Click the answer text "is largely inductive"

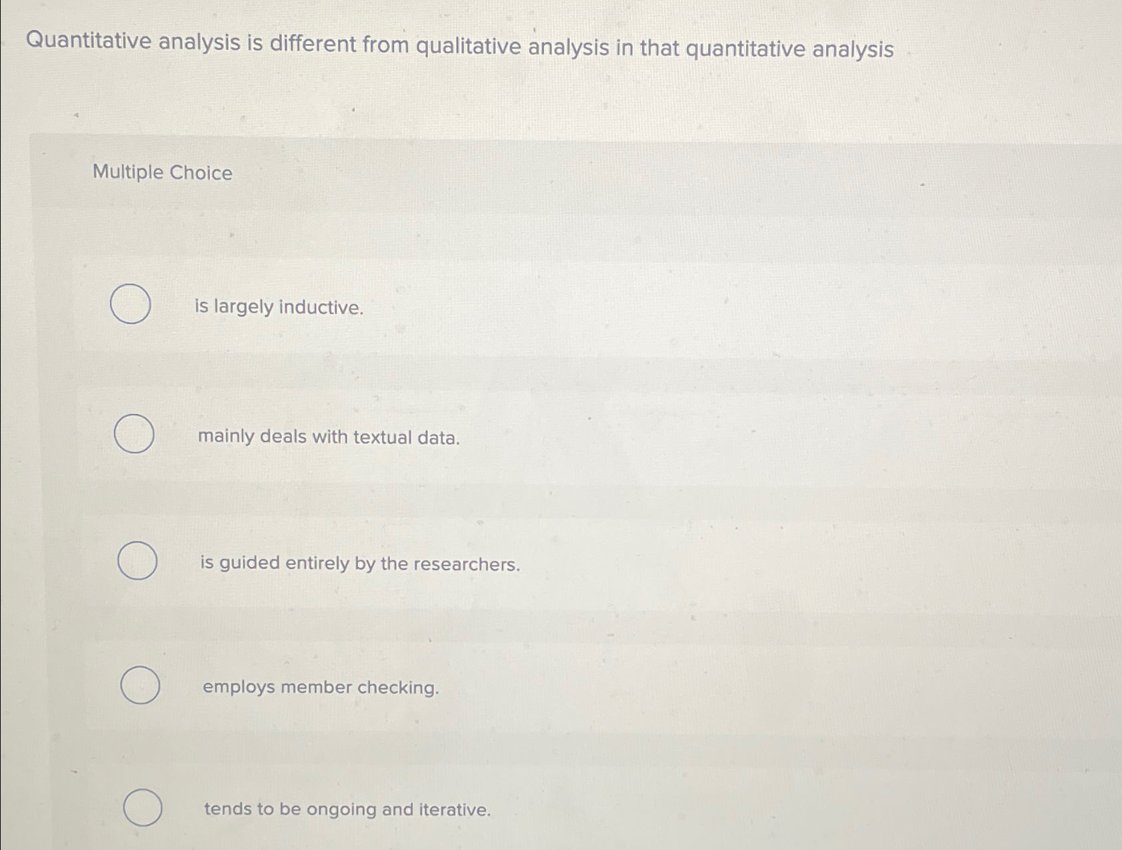(x=277, y=308)
